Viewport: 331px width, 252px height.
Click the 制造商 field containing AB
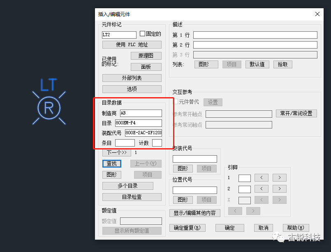[x=141, y=113]
